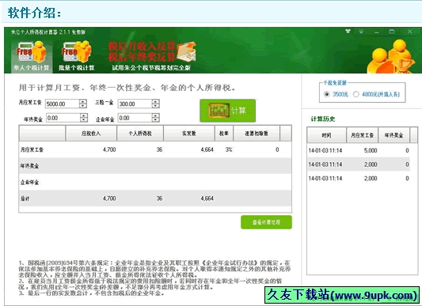Image resolution: width=422 pixels, height=306 pixels.
Task: Select the 年终奖金 result row
Action: click(155, 166)
